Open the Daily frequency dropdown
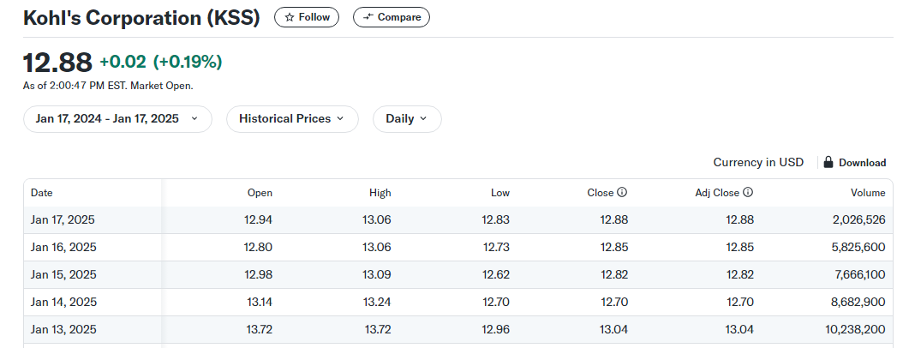 coord(406,119)
